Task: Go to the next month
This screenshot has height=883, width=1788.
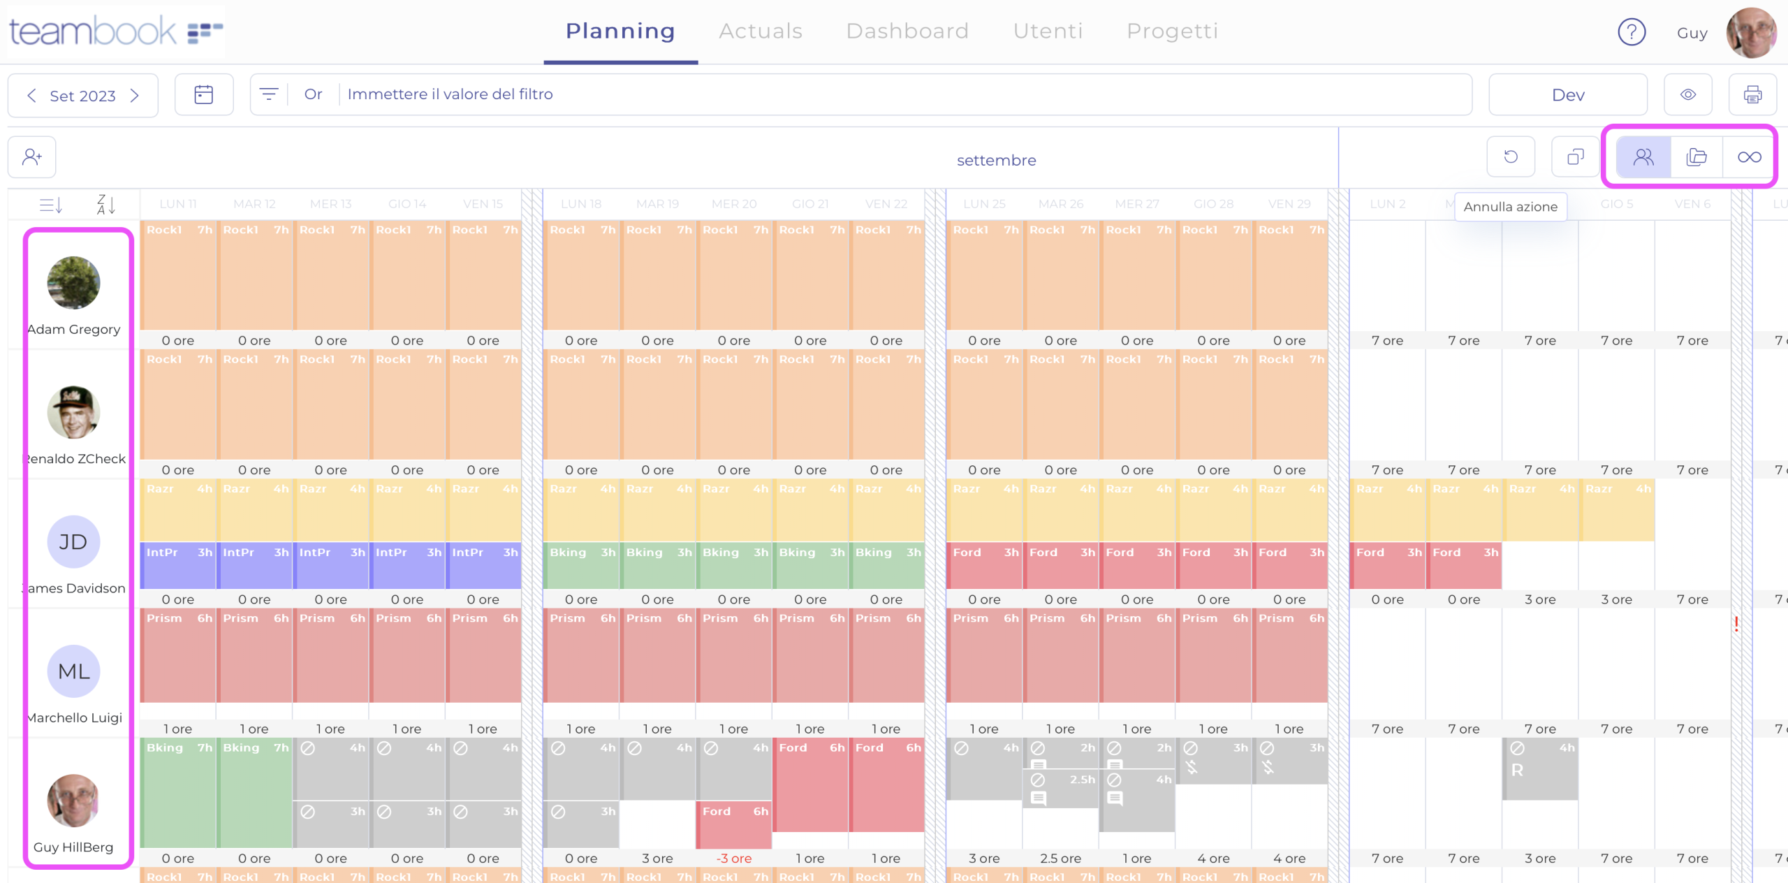Action: [135, 95]
